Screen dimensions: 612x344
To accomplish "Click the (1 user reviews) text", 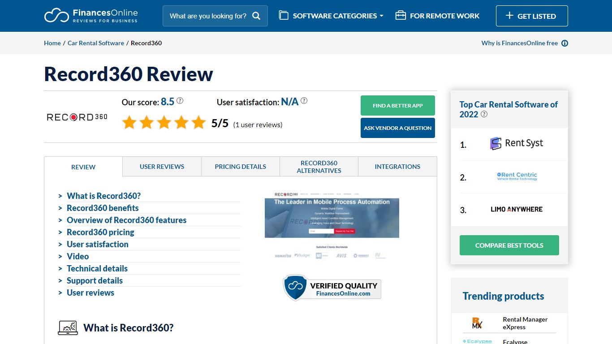I will pyautogui.click(x=258, y=125).
